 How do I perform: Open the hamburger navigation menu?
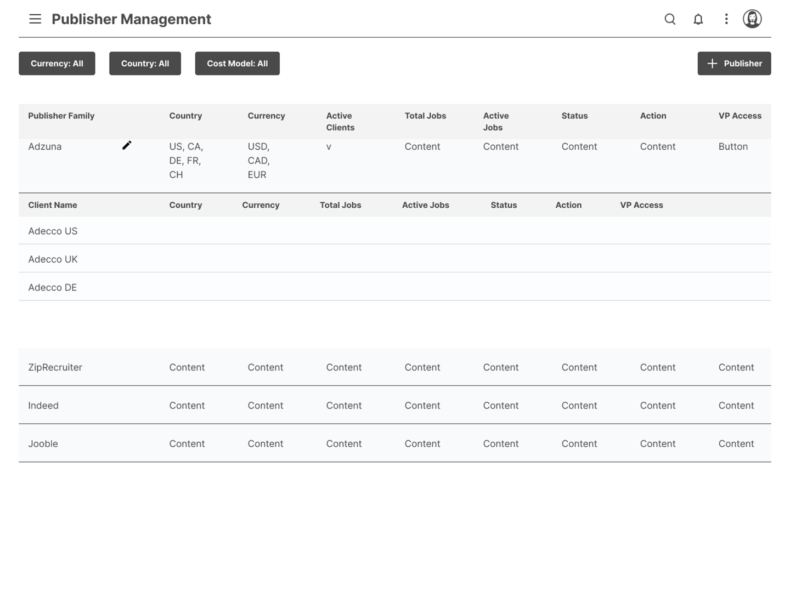click(35, 19)
